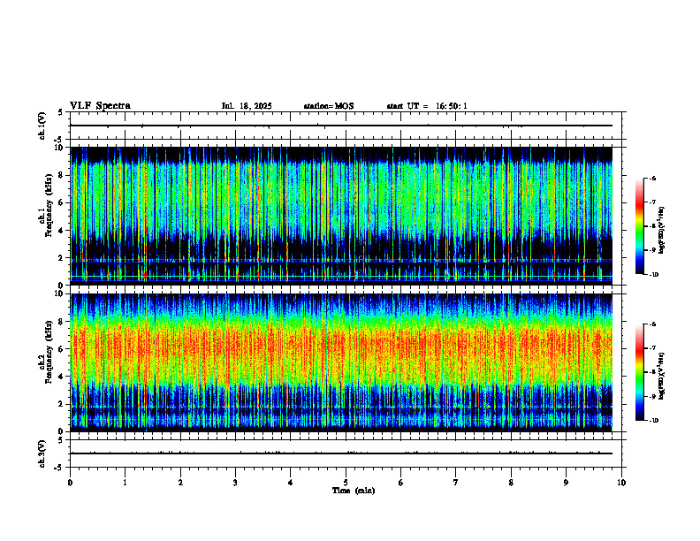Click the ch.2 frequency tick "4"

click(x=62, y=377)
